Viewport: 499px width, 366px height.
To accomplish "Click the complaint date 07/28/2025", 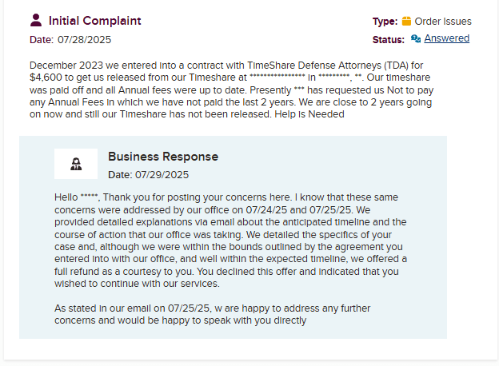I will point(85,39).
